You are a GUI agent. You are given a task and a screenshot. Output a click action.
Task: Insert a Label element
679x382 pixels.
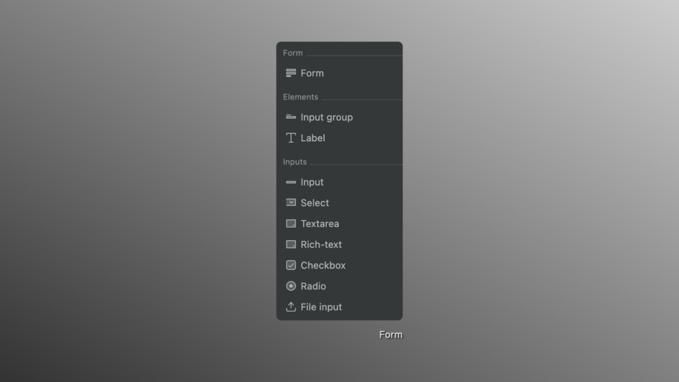pos(339,138)
